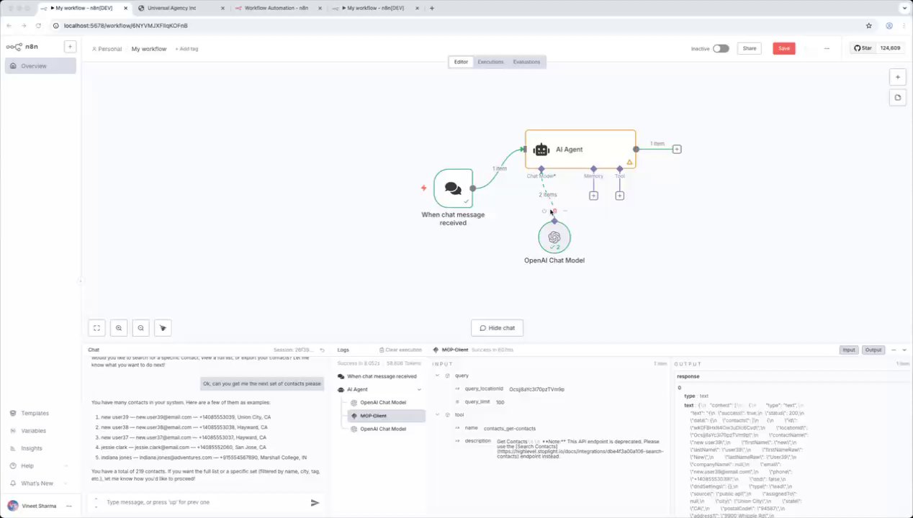Image resolution: width=913 pixels, height=518 pixels.
Task: Switch to the Executions tab
Action: 490,62
